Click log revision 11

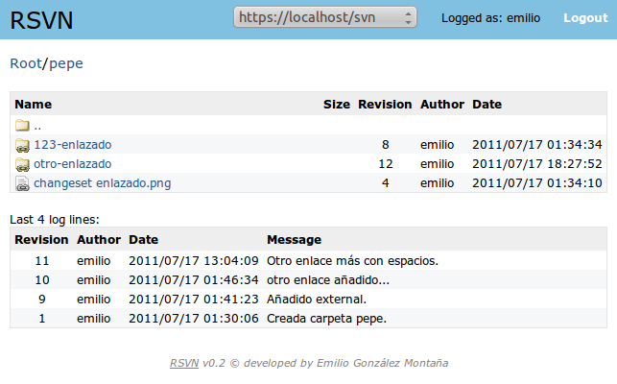pyautogui.click(x=41, y=261)
